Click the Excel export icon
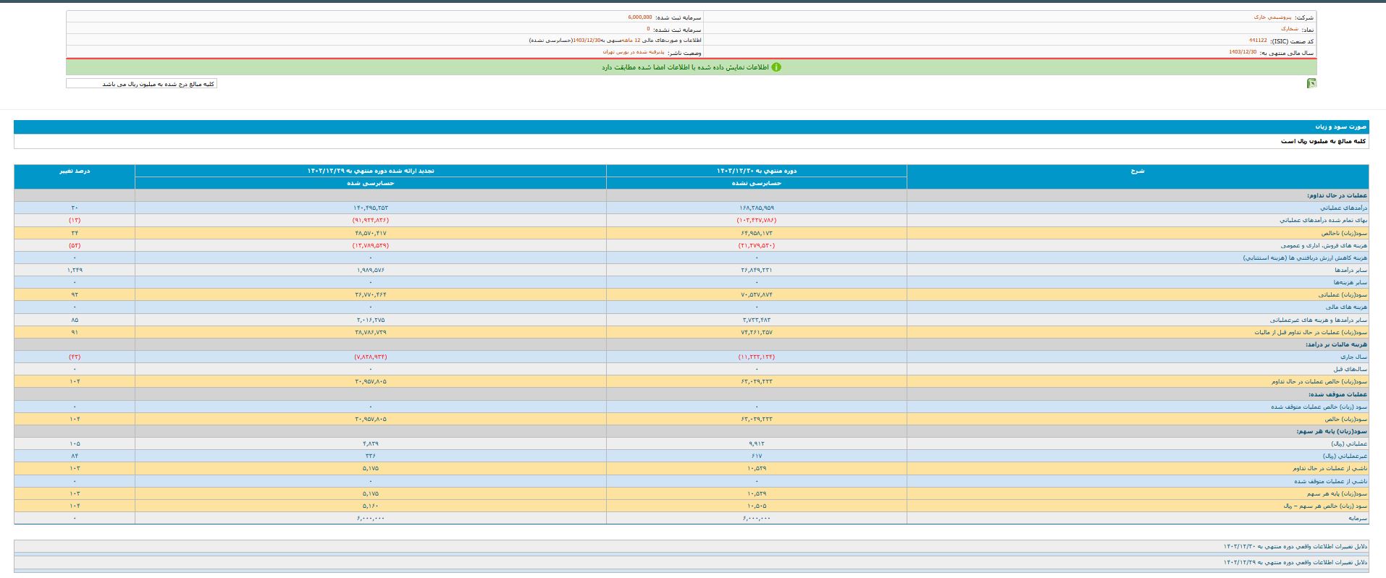 [x=1311, y=83]
